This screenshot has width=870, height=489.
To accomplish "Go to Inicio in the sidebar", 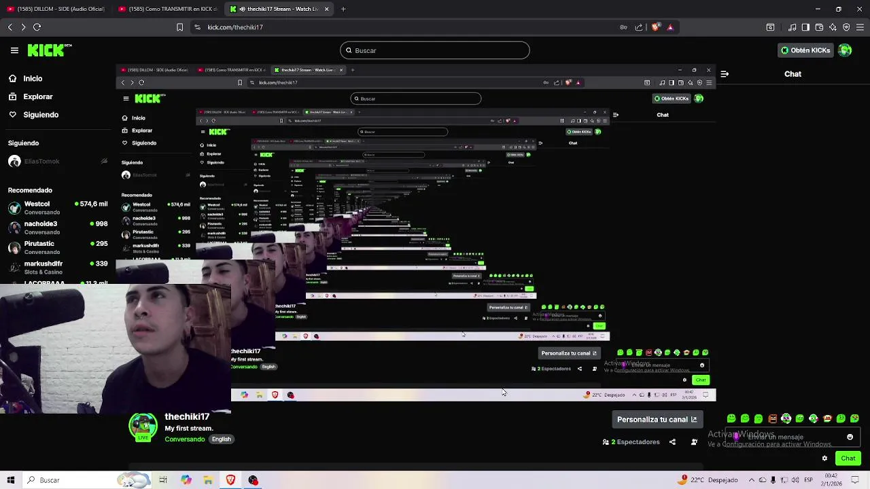I will coord(33,79).
